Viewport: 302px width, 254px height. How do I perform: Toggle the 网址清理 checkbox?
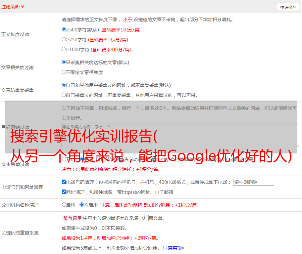click(64, 192)
